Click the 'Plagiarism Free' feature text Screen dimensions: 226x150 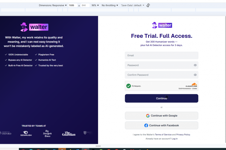(46, 55)
